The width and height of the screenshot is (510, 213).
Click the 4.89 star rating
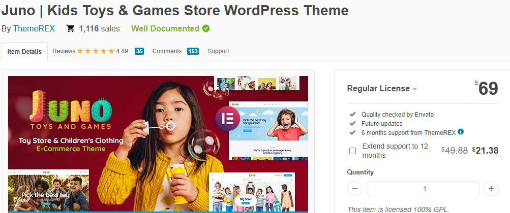tap(102, 51)
